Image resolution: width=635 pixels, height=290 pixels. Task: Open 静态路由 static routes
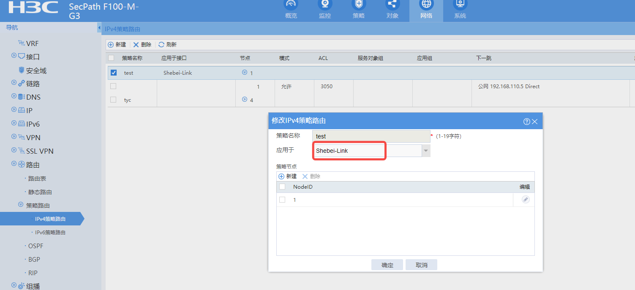coord(40,192)
